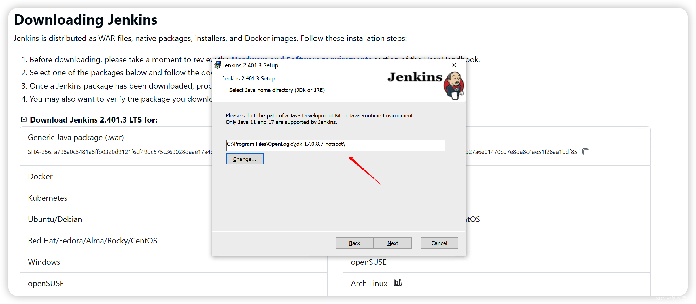Screen dimensions: 696x304
Task: Open the Kubernetes download option
Action: (x=48, y=198)
